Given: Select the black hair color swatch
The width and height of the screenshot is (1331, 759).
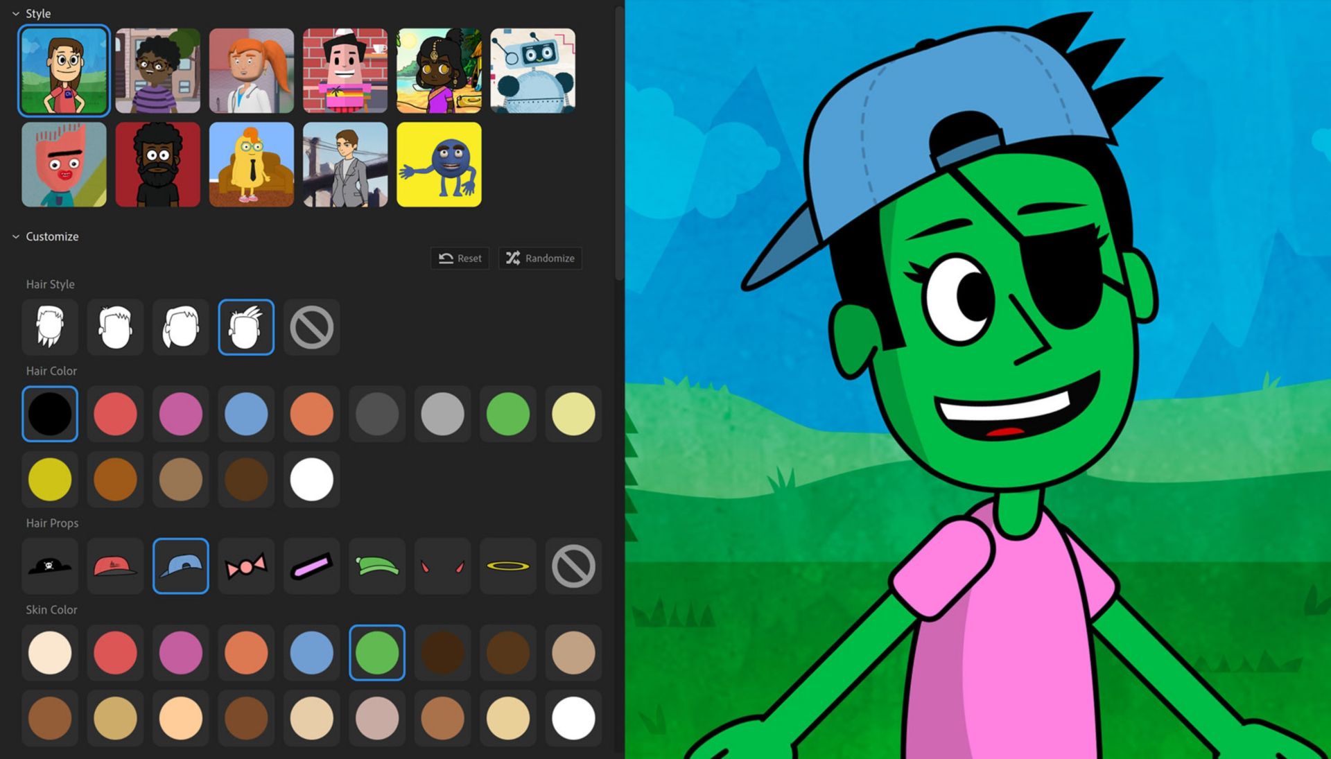Looking at the screenshot, I should (x=49, y=413).
